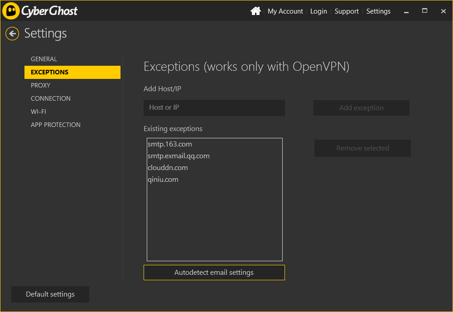Select the qiniu.com exception entry
Viewport: 453px width, 312px height.
click(x=215, y=180)
